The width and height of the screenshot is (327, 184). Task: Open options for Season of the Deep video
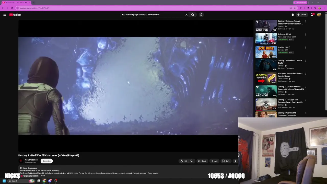coord(306,87)
